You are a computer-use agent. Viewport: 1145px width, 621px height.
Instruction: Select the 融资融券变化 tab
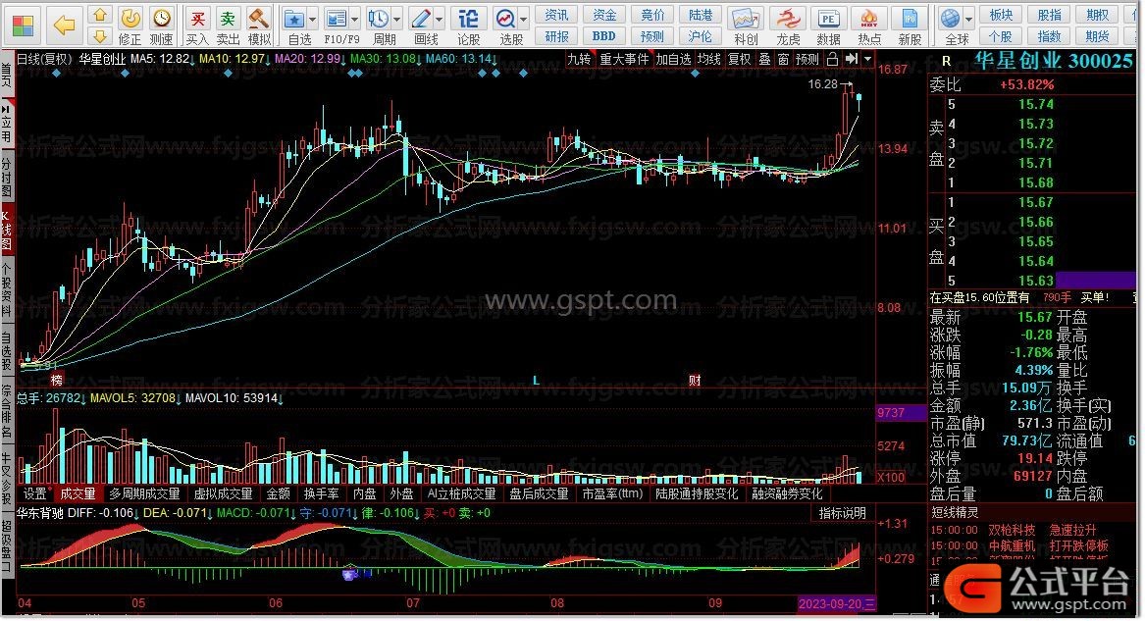point(787,494)
